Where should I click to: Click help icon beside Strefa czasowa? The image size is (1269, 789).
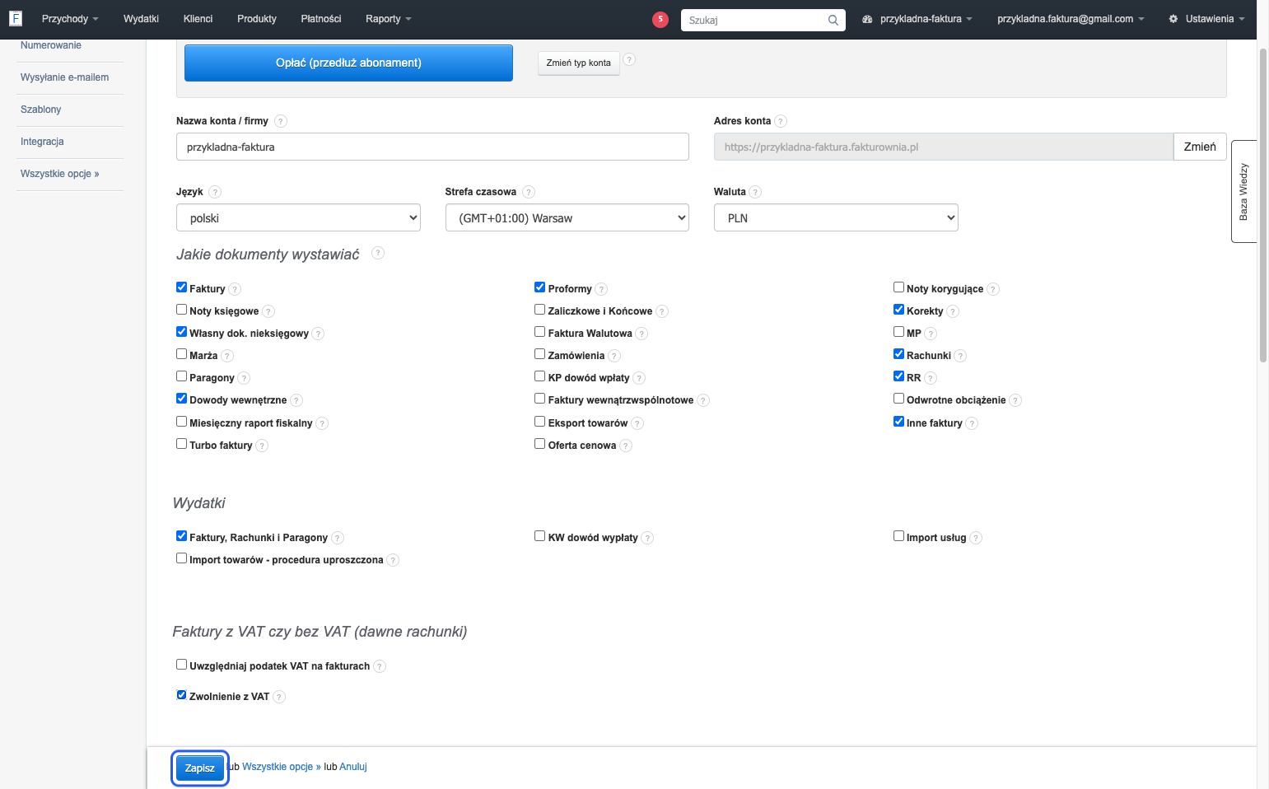[529, 192]
